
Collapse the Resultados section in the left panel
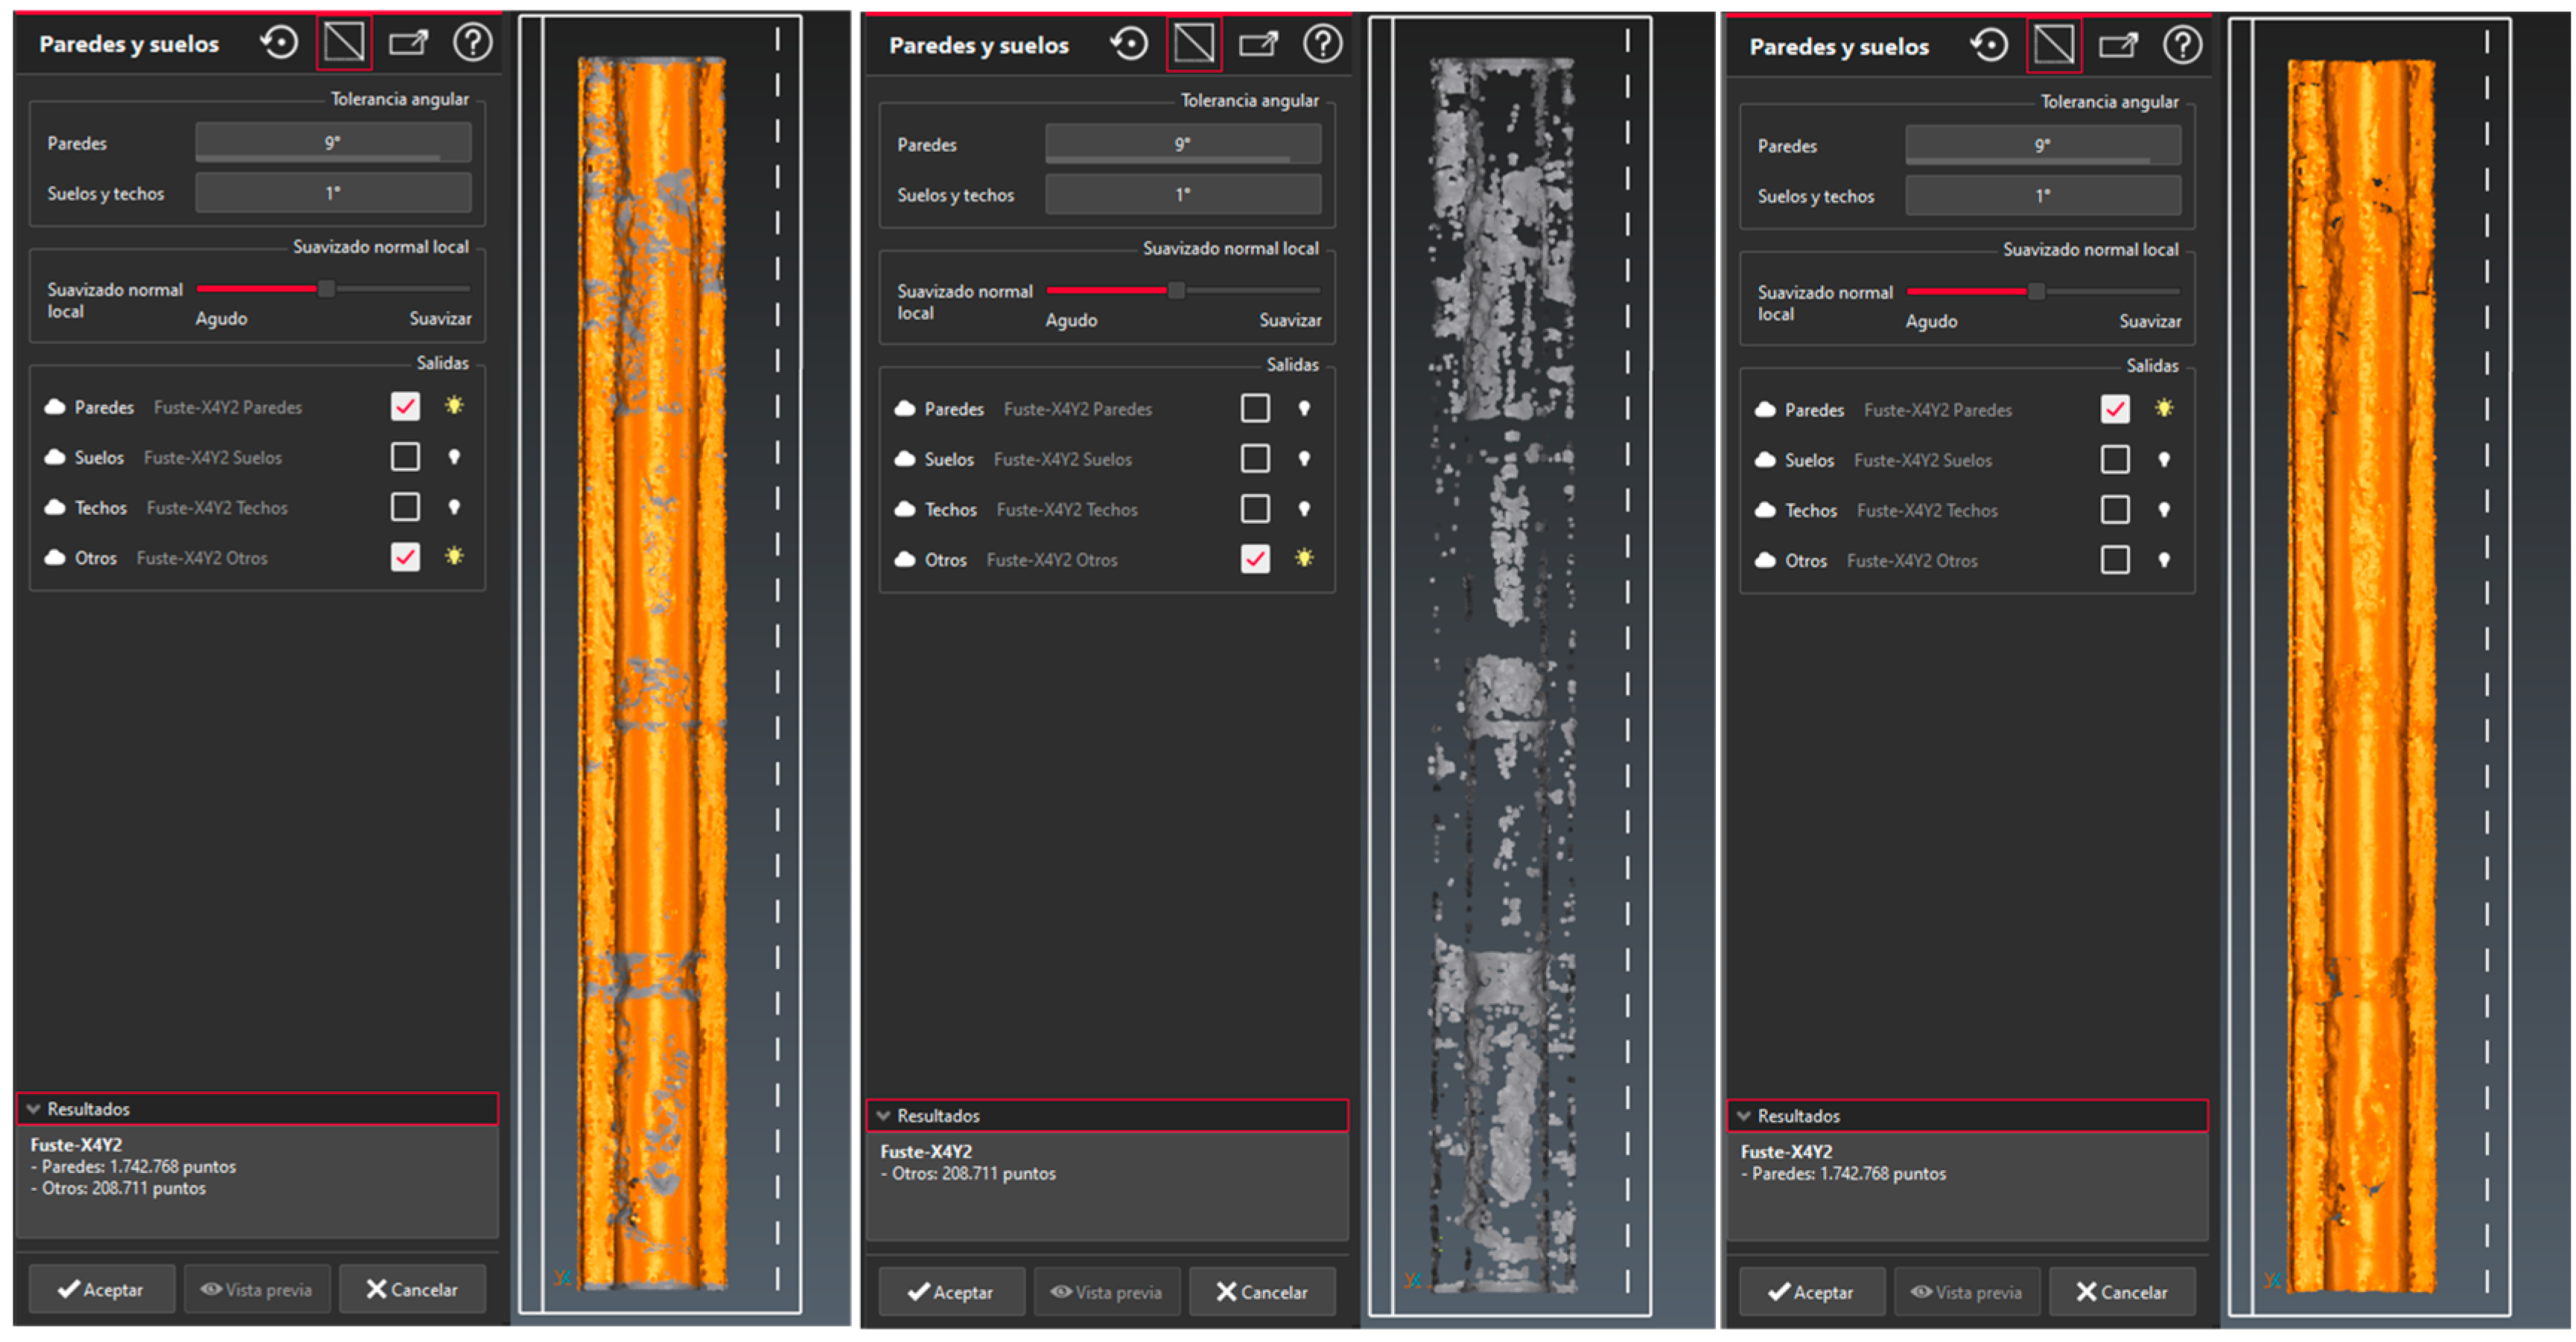coord(34,1109)
